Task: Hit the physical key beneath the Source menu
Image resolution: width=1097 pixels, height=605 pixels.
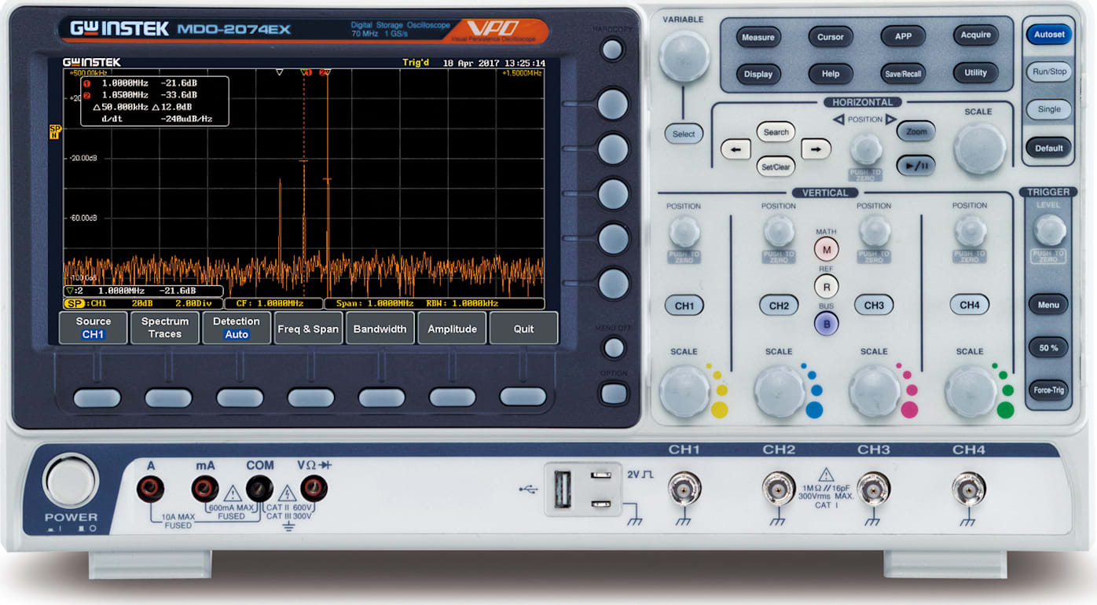Action: pos(97,398)
